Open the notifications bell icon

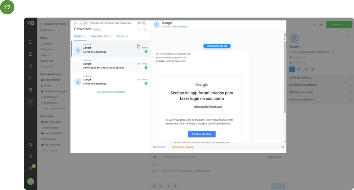coord(30,168)
